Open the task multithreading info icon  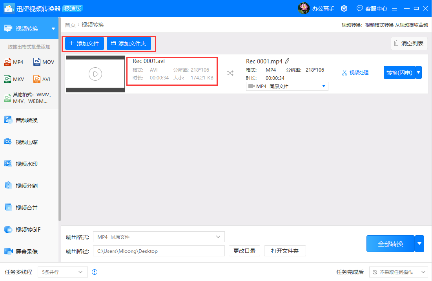pyautogui.click(x=95, y=272)
